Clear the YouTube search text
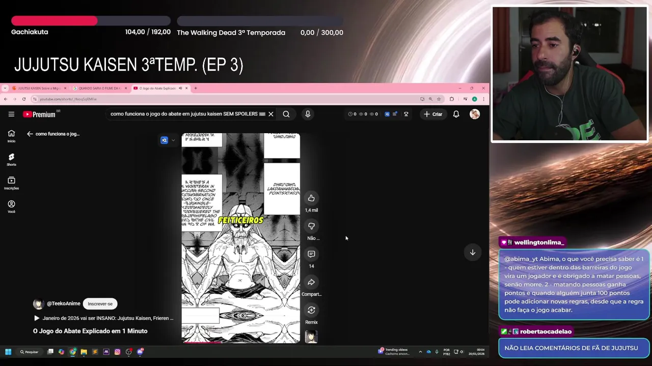 (x=271, y=114)
